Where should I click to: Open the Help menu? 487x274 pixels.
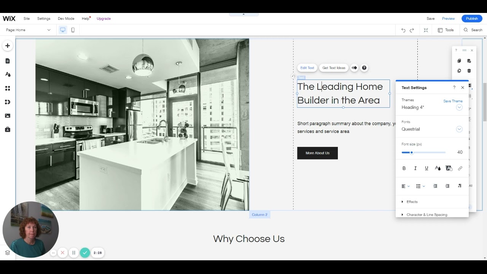(86, 18)
